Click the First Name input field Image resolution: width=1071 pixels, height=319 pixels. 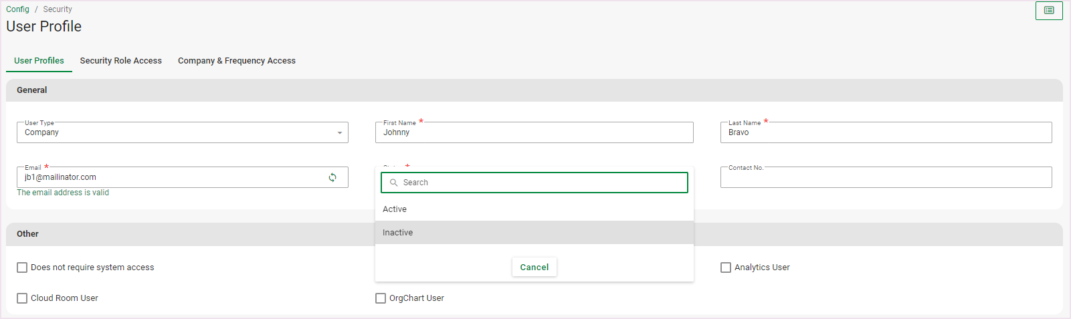click(534, 133)
